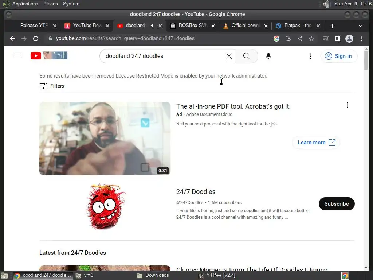Click the padlock site info icon
The height and width of the screenshot is (280, 373).
(50, 39)
